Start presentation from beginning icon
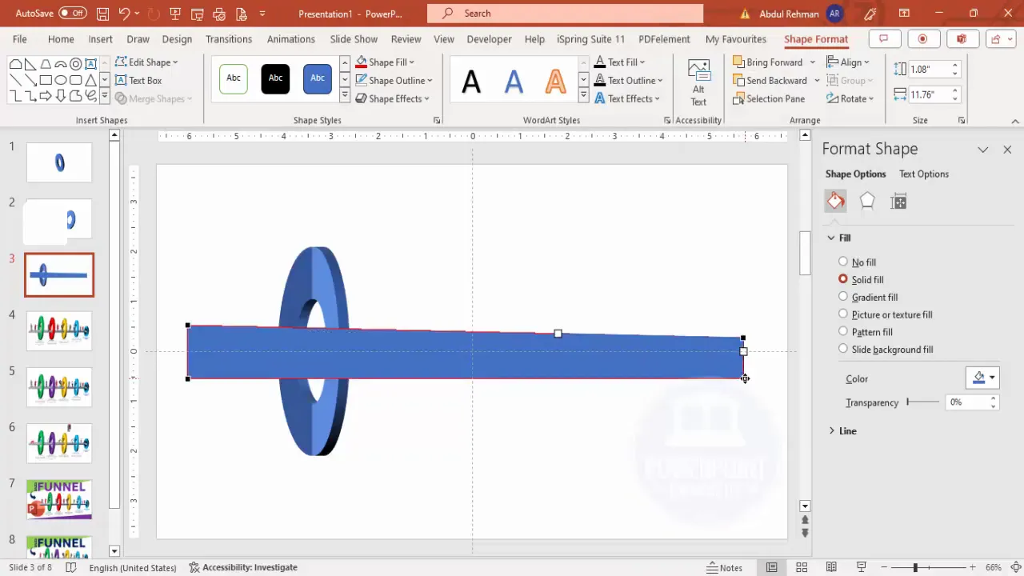This screenshot has width=1024, height=576. point(176,14)
